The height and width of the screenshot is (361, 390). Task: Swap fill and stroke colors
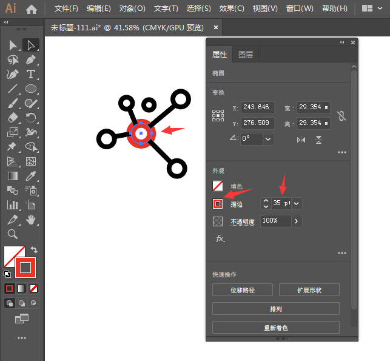tap(34, 249)
